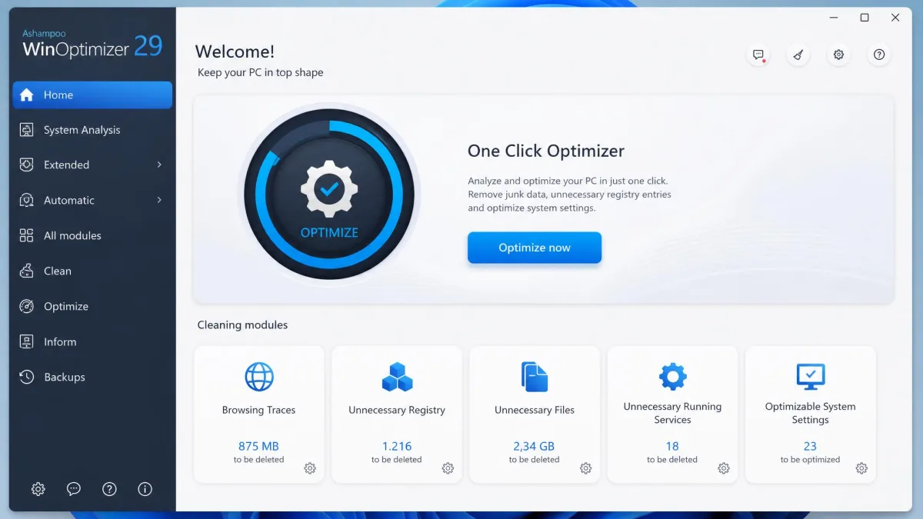Viewport: 923px width, 519px height.
Task: Click the 875 MB value
Action: 259,446
